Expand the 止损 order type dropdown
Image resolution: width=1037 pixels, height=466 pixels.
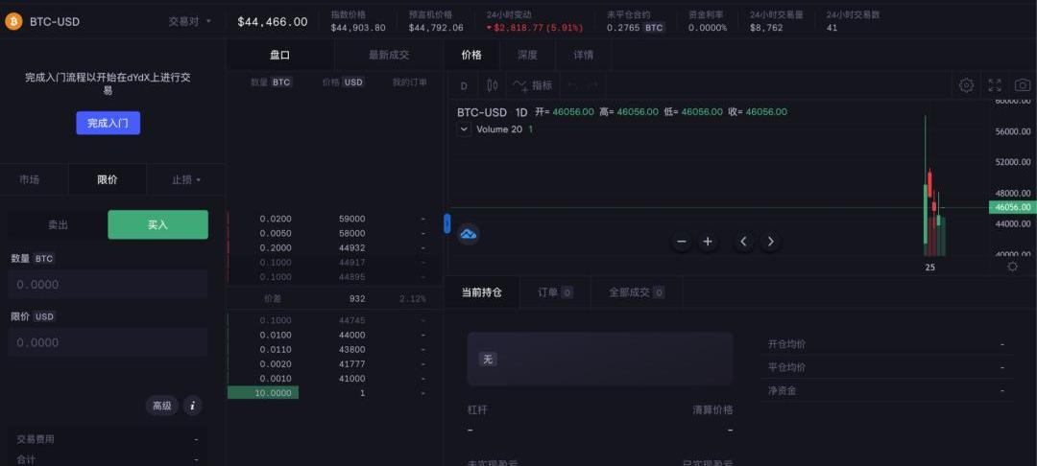[186, 179]
